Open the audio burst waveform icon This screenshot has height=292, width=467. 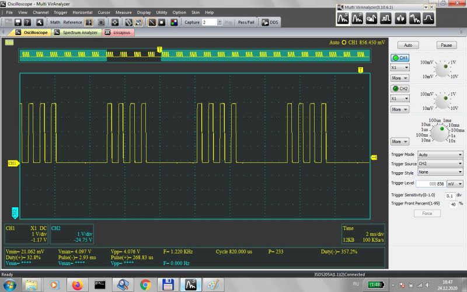(x=400, y=19)
